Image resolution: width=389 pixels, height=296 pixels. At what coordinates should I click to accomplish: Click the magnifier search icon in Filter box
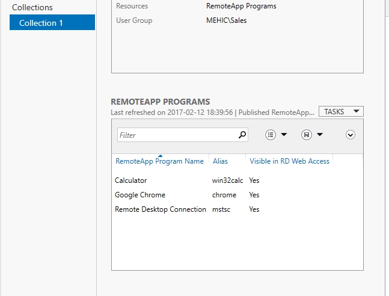click(x=242, y=135)
